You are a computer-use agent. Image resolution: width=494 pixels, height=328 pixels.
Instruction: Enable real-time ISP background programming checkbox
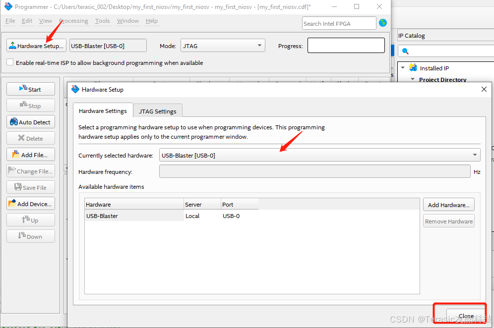tap(10, 62)
